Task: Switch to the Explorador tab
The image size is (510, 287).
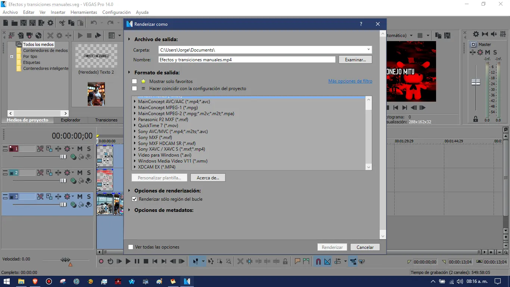Action: pyautogui.click(x=71, y=120)
